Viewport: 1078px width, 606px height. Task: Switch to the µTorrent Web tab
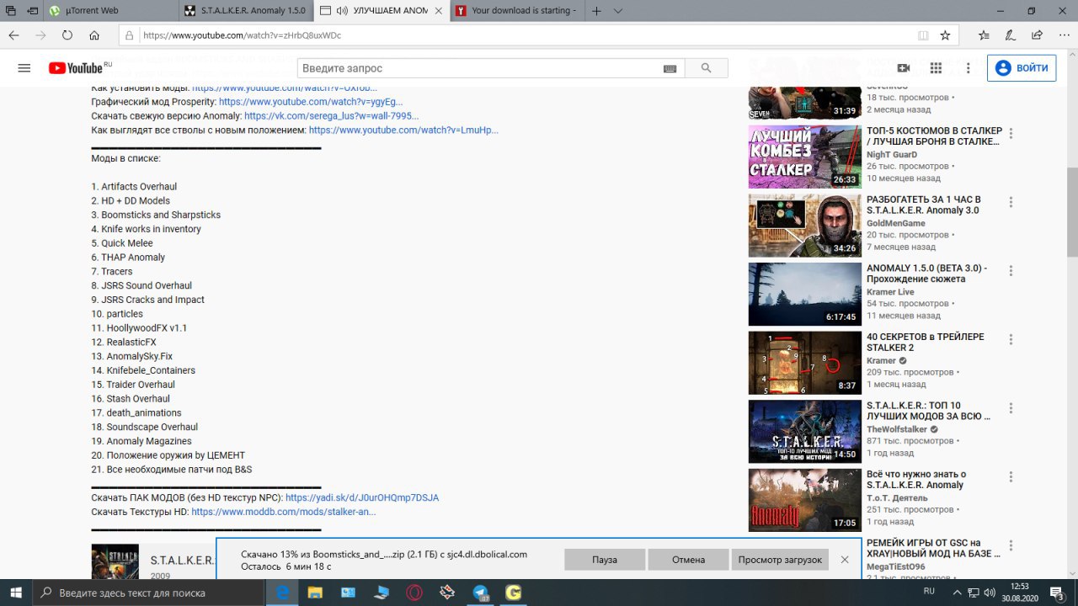pos(109,11)
